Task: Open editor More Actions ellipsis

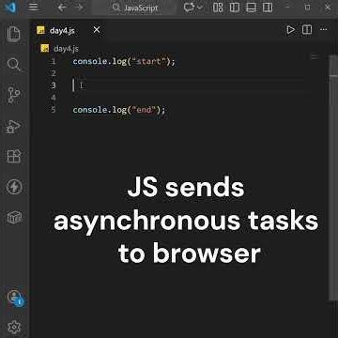Action: pyautogui.click(x=323, y=30)
